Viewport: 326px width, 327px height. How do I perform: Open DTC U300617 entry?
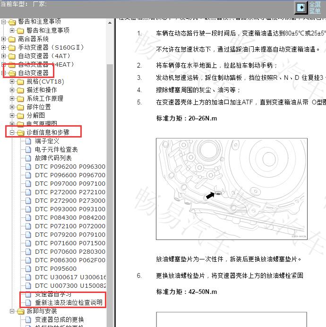point(70,277)
